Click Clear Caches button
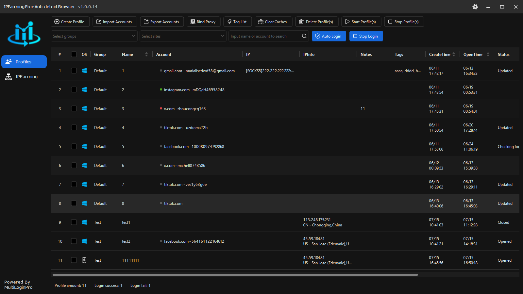This screenshot has height=294, width=523. point(273,22)
